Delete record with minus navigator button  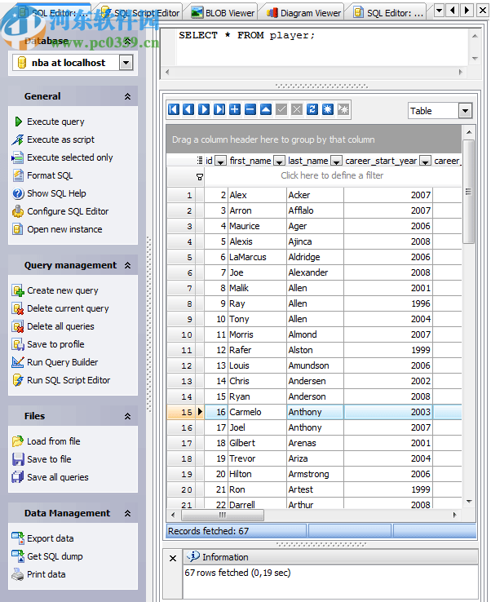(250, 110)
